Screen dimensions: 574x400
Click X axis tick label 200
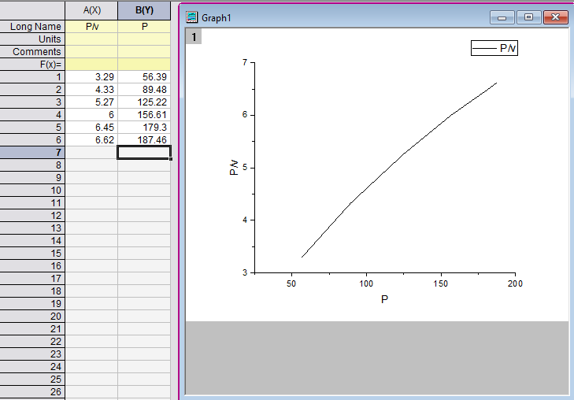(515, 283)
